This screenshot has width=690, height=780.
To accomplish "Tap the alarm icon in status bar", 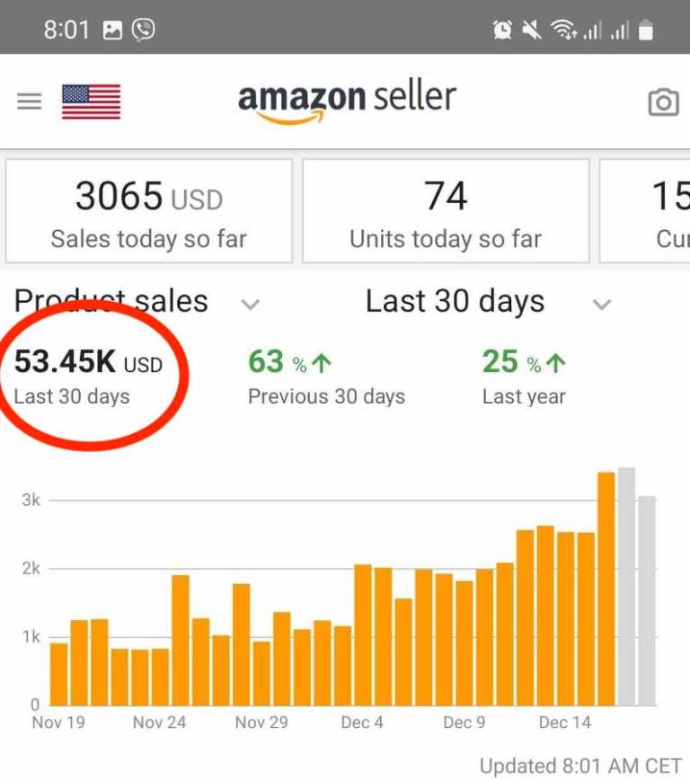I will point(502,31).
